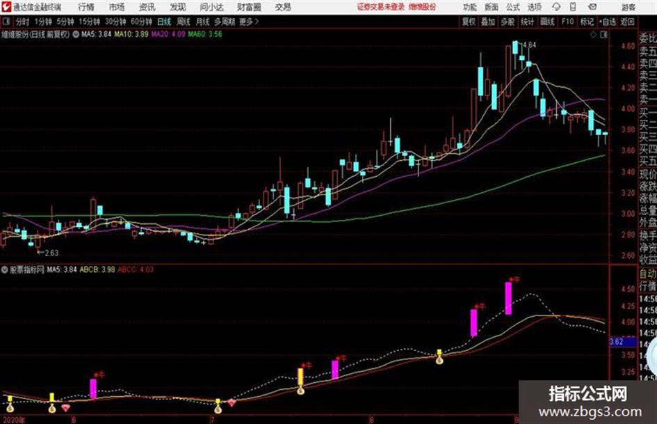Click the money bag signal near month 7
Screen dimensions: 657x424
(218, 409)
